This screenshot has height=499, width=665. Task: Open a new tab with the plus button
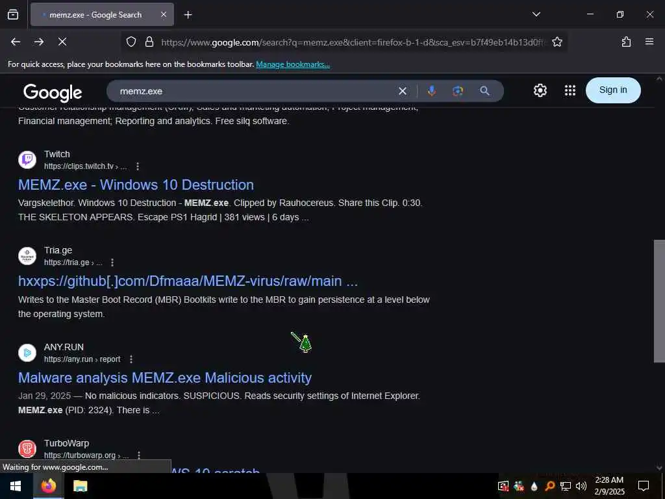coord(188,15)
